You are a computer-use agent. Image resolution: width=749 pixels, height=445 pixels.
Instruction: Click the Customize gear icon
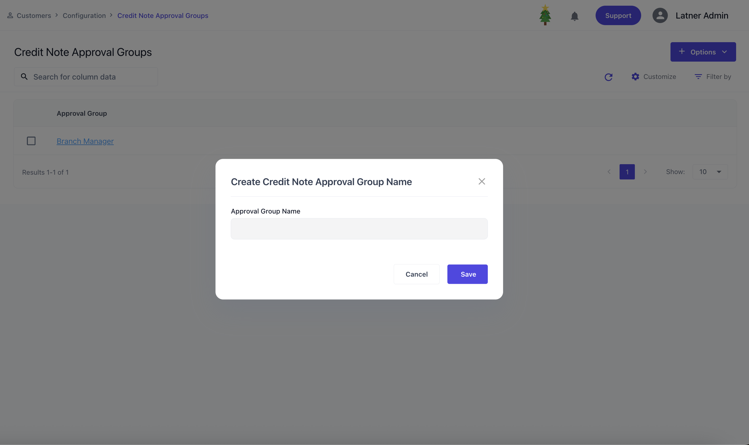click(x=635, y=77)
